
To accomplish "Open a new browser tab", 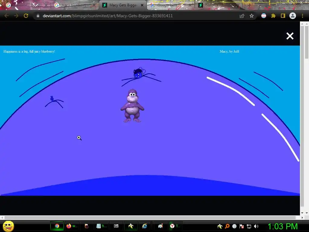I will pos(250,5).
